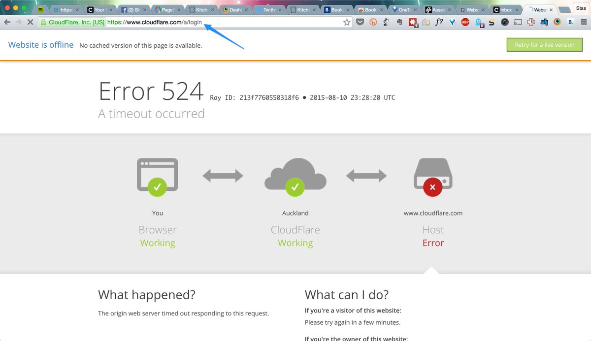Click 'Please try again in a few minutes'
Screen dimensions: 591x341
tap(353, 323)
